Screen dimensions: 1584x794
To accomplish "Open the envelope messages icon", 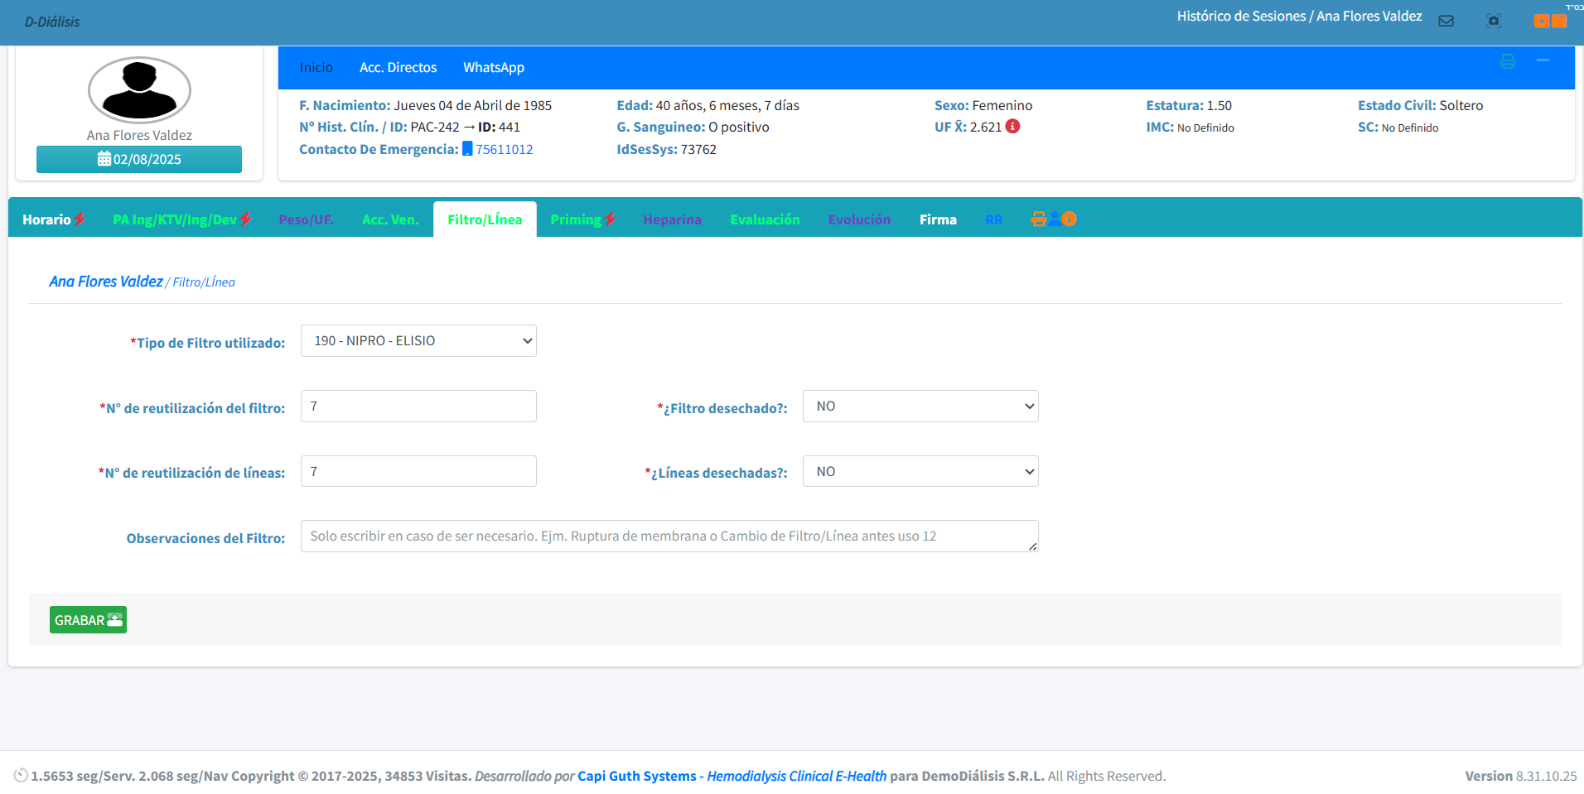I will point(1446,21).
